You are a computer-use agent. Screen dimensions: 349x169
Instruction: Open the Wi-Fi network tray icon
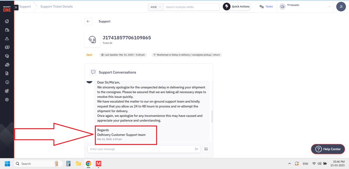click(314, 164)
